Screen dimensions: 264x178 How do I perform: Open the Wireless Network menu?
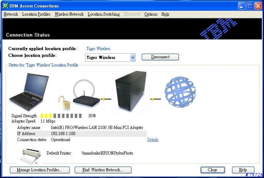(69, 14)
